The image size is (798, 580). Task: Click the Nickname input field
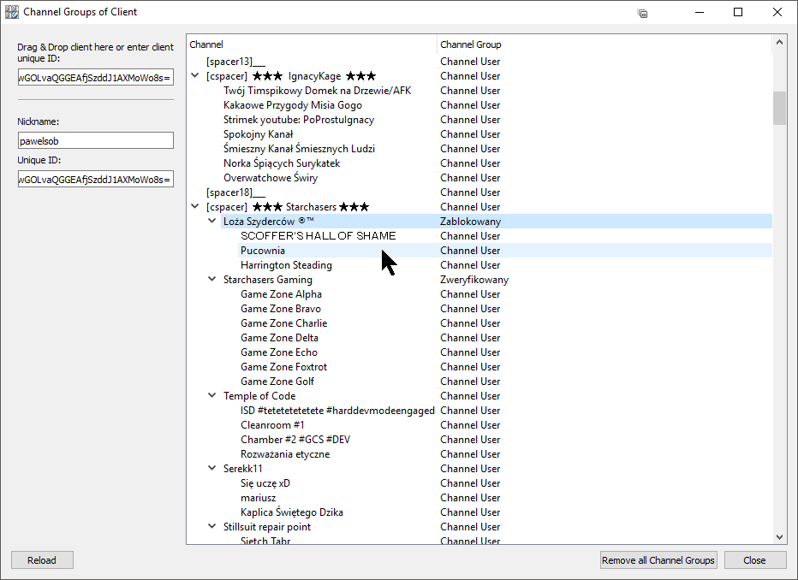click(95, 140)
